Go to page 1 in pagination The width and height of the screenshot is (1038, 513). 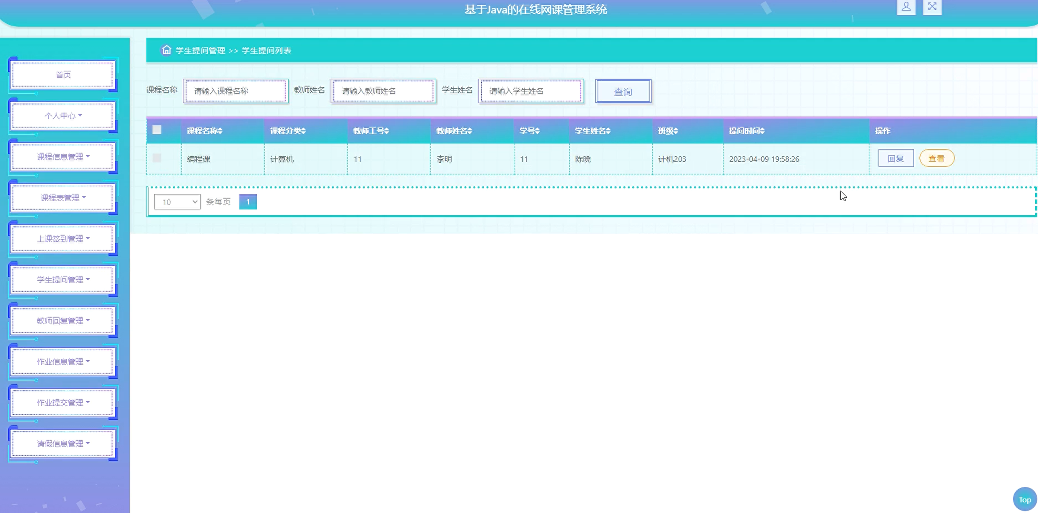[248, 202]
